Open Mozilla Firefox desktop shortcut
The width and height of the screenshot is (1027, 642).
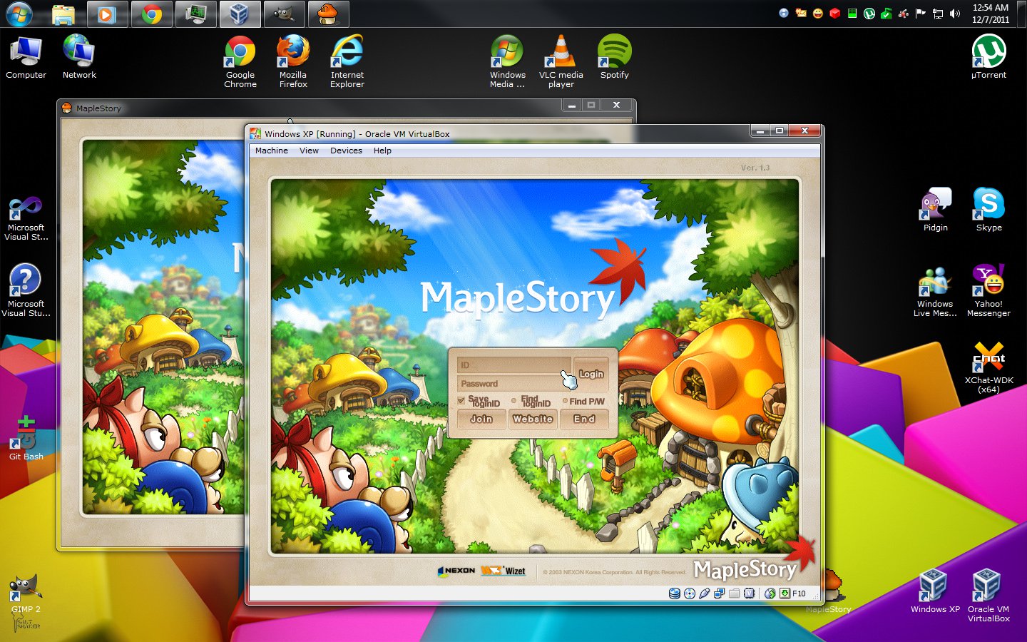[x=293, y=61]
